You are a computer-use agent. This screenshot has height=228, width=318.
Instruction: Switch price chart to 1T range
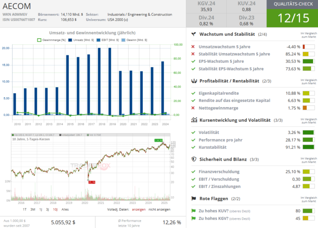[x=24, y=209]
